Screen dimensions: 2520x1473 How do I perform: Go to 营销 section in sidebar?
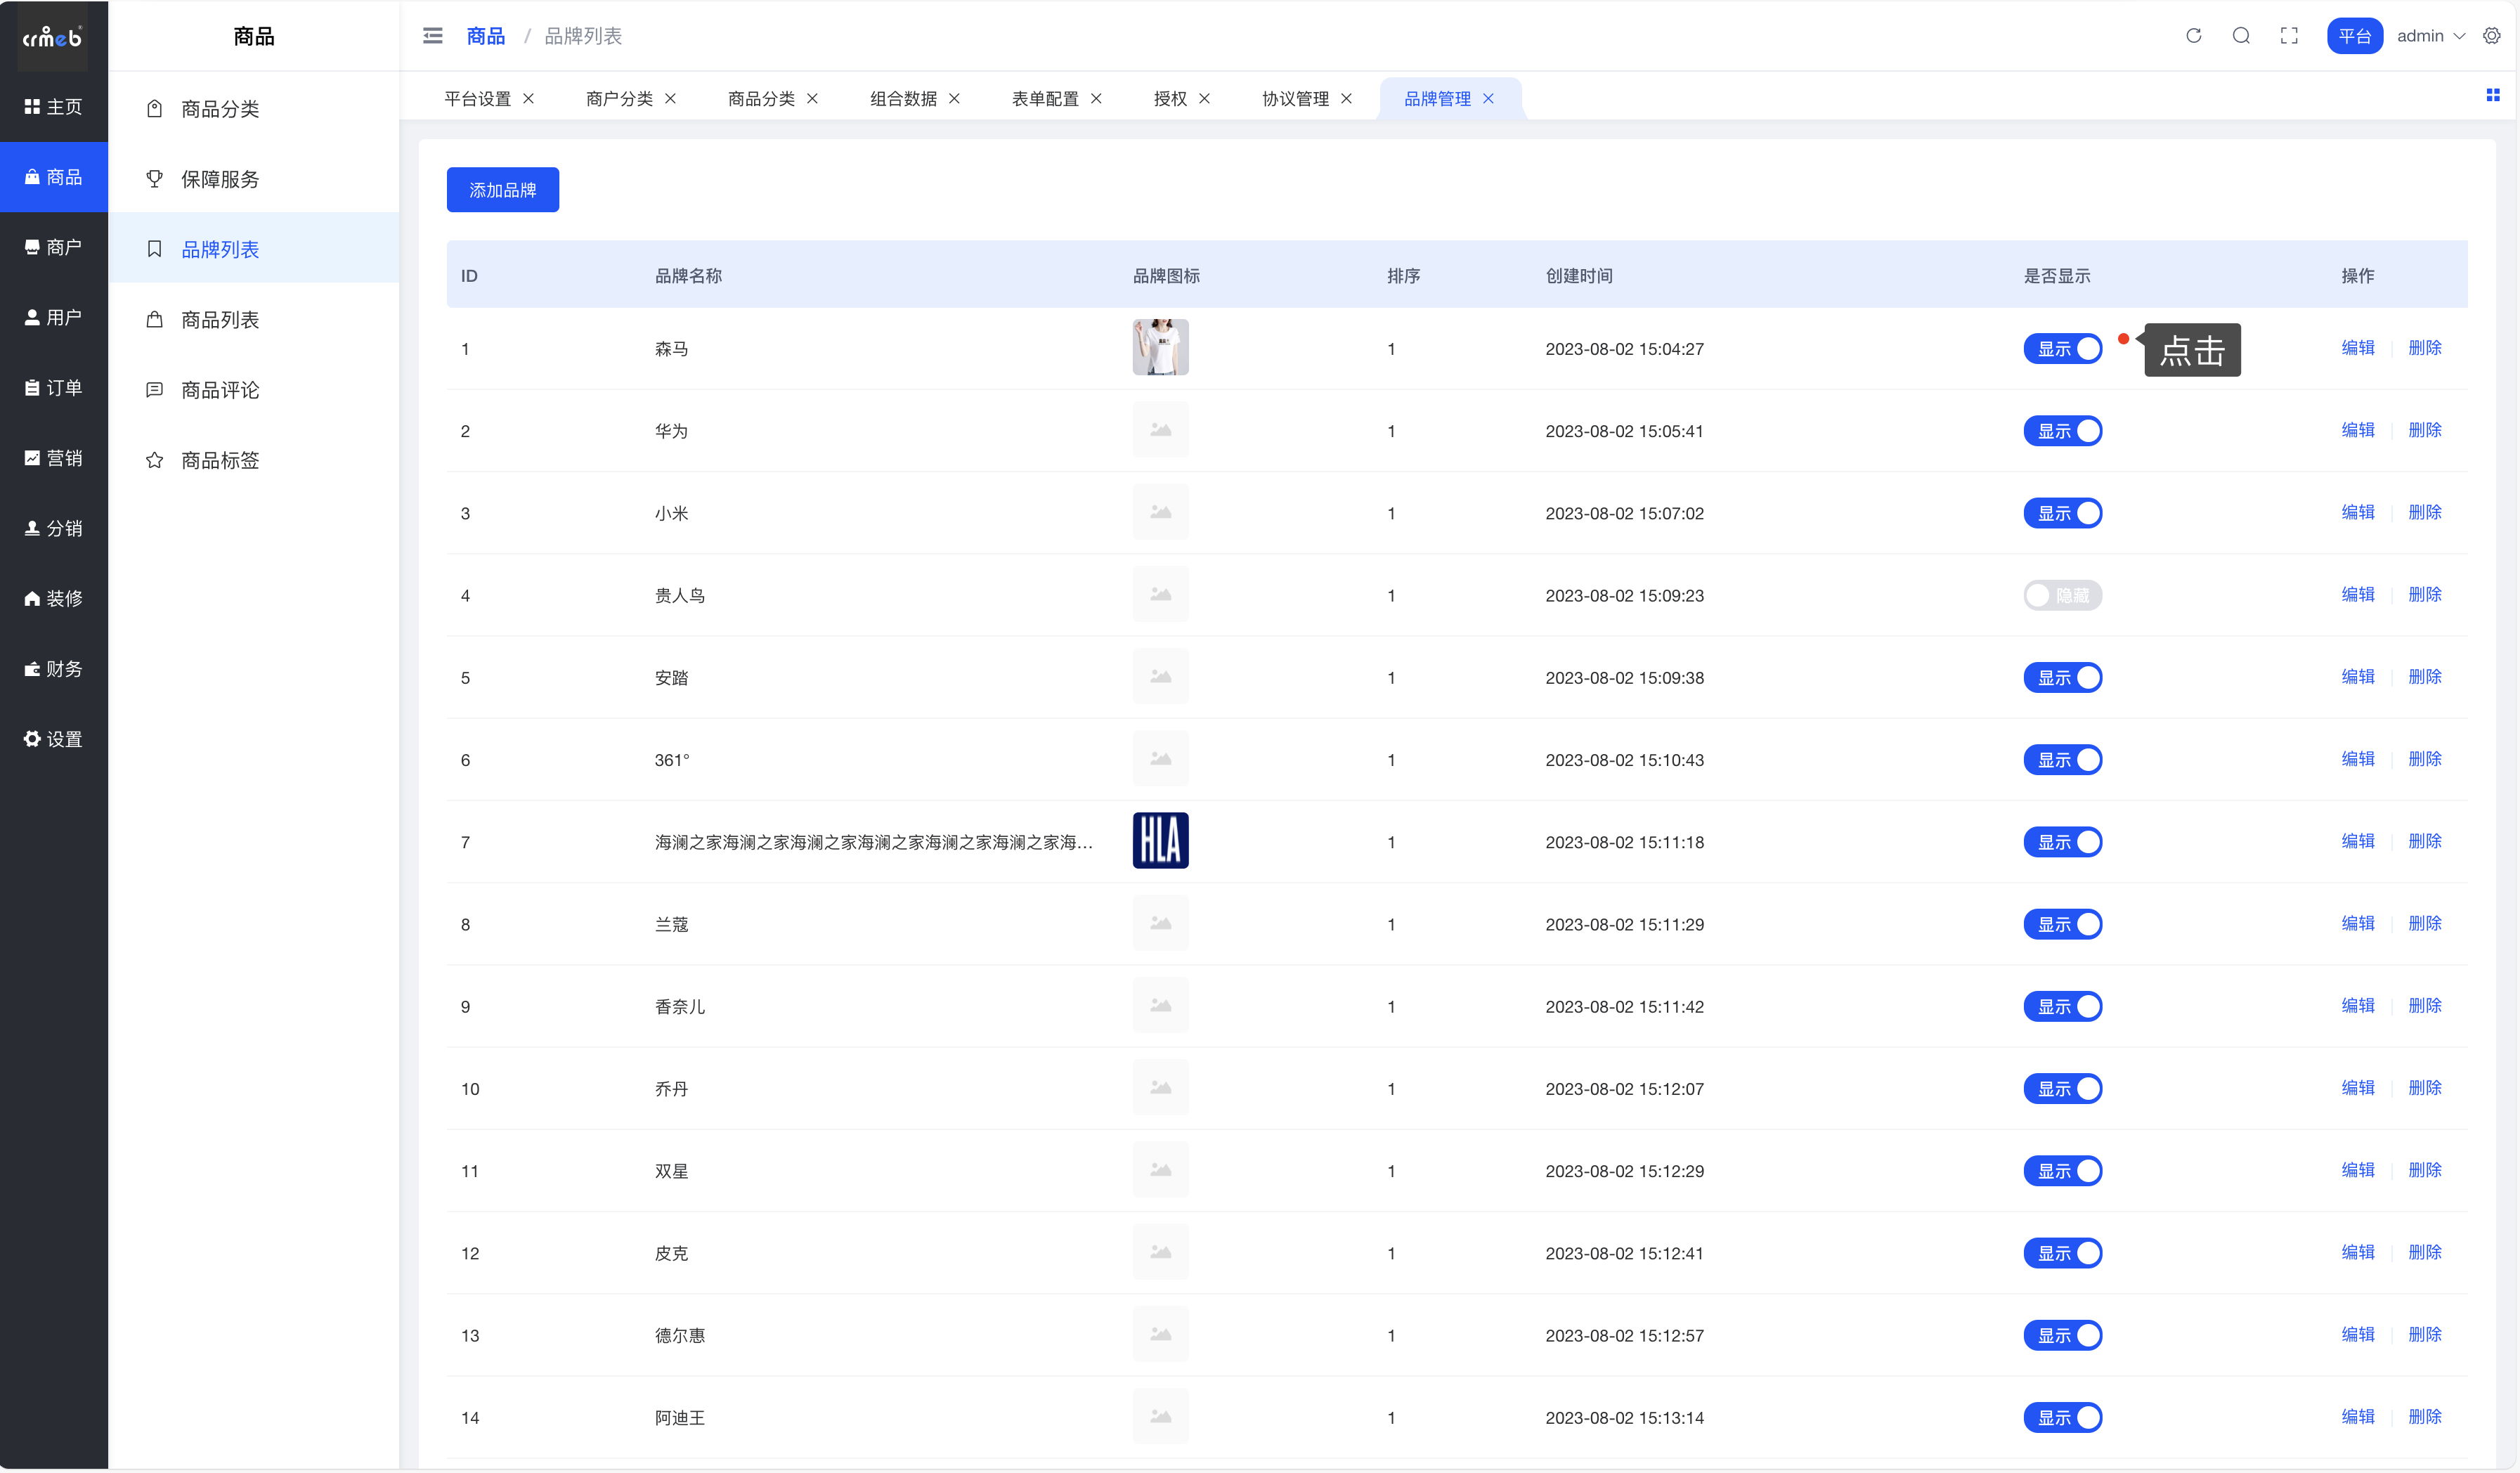(54, 458)
